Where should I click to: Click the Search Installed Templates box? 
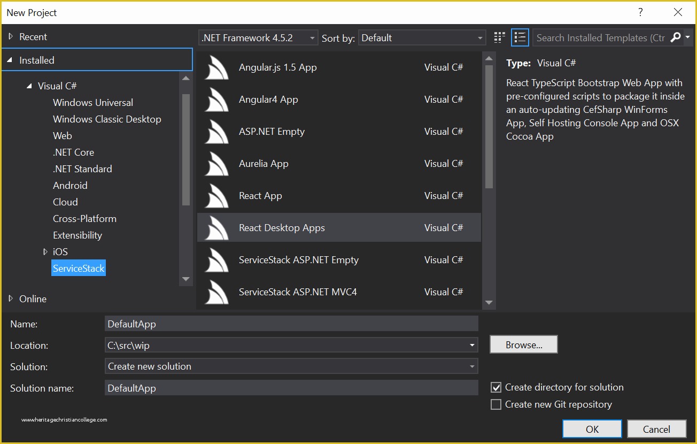point(601,37)
